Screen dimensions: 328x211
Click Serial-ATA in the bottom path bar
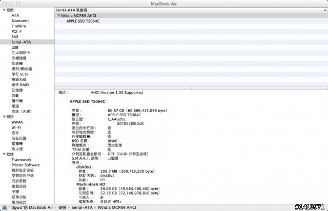(82, 207)
